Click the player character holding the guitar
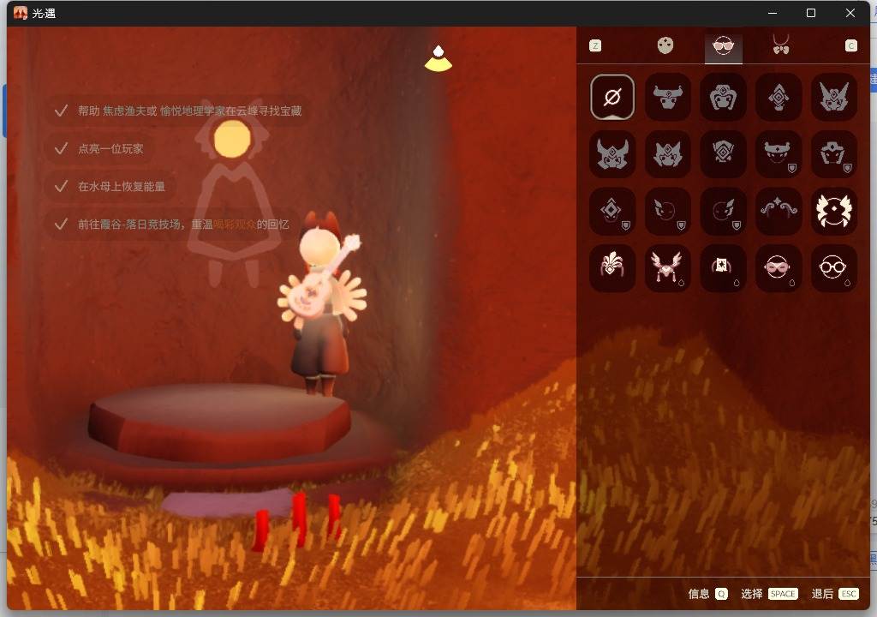The width and height of the screenshot is (877, 617). 320,303
